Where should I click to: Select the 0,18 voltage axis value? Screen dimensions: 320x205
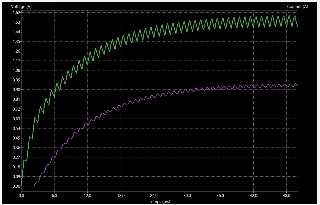[16, 167]
